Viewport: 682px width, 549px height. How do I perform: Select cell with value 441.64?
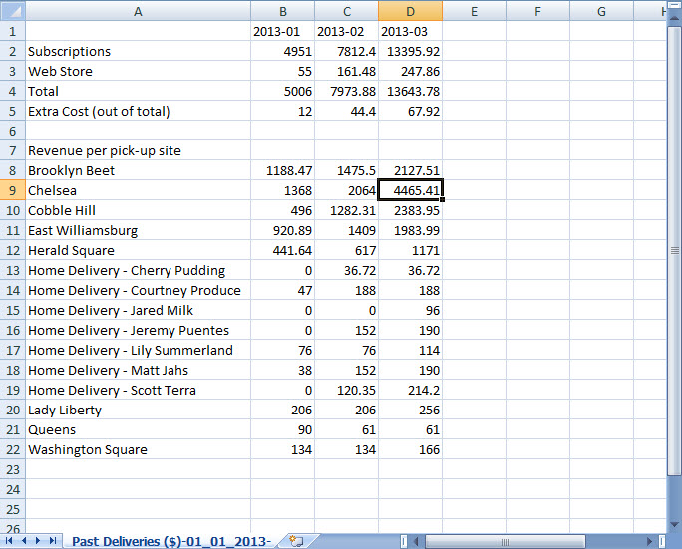283,250
